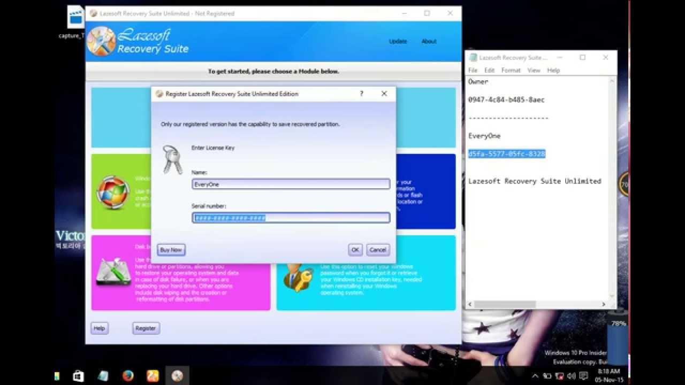This screenshot has height=385, width=685.
Task: Click the 'Lazesoft Recovery Suite Unlimited' line in Notepad
Action: point(535,181)
